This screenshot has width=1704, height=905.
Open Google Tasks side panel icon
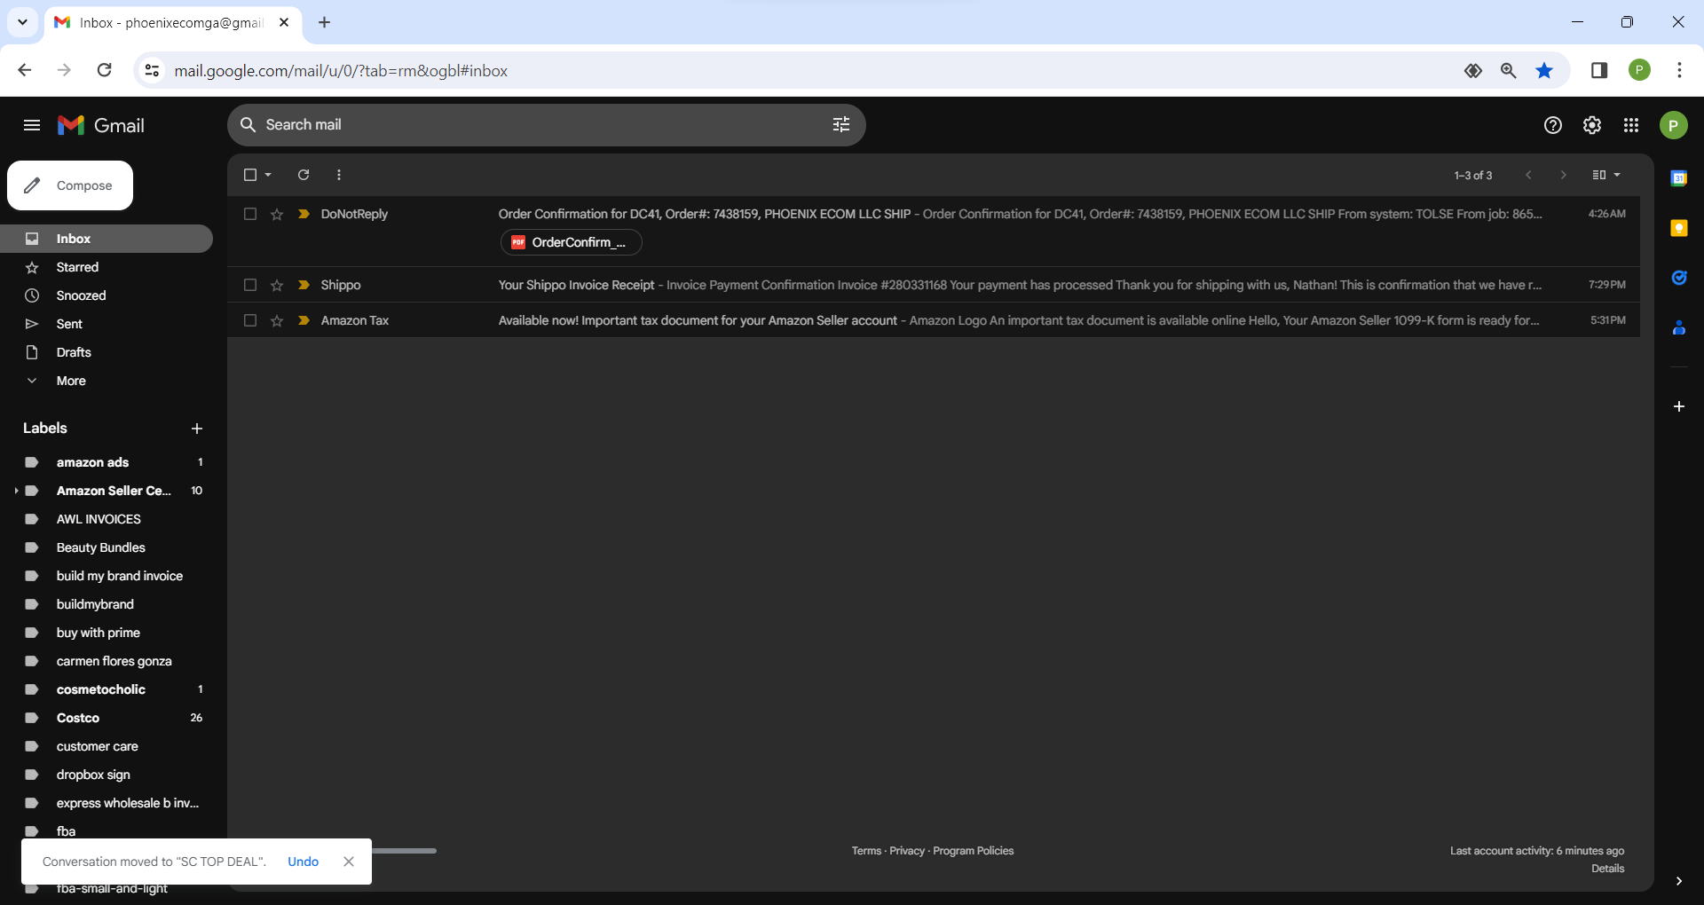click(1679, 278)
